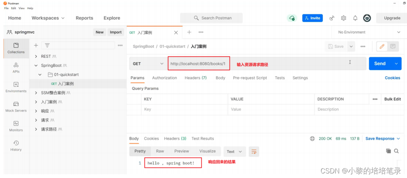The width and height of the screenshot is (407, 178).
Task: Select the Visualize response view
Action: [207, 151]
